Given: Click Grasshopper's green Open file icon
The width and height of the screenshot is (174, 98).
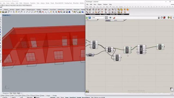Looking at the screenshot, I should (x=87, y=18).
